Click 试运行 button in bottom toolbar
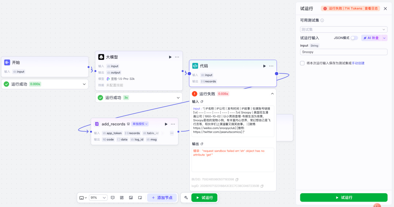 click(204, 198)
